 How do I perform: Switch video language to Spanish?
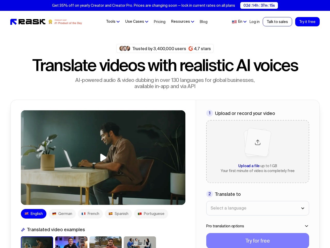tap(118, 214)
